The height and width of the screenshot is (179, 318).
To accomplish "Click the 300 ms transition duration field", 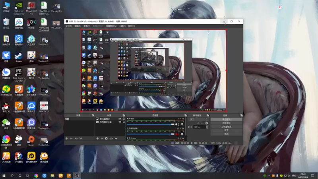I will pos(200,127).
